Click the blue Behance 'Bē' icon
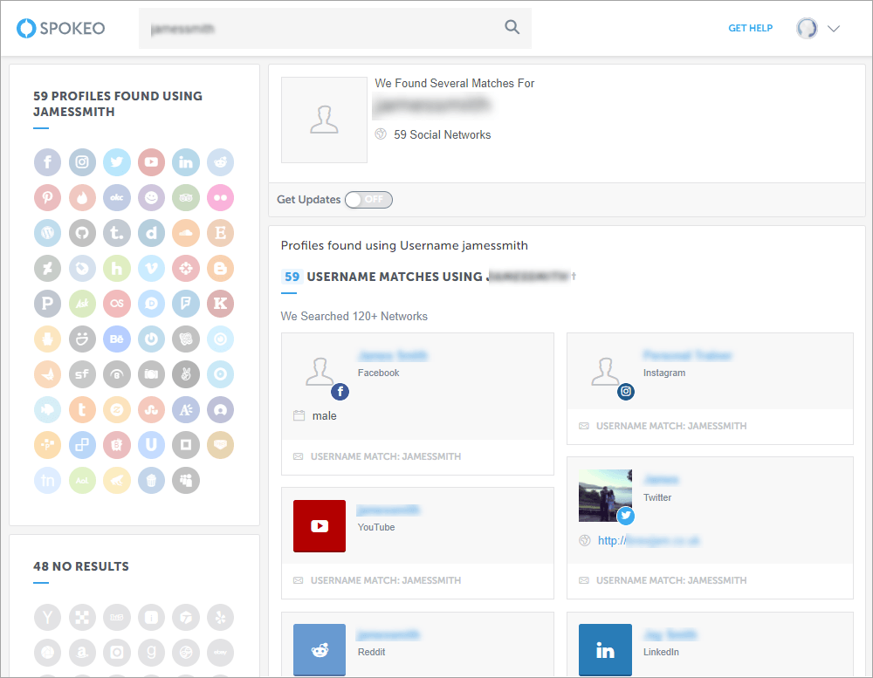The width and height of the screenshot is (873, 678). click(x=117, y=339)
